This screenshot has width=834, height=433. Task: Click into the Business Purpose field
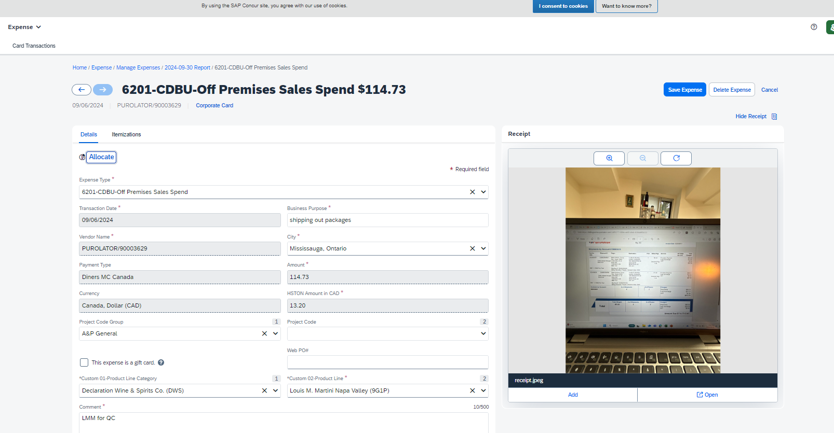coord(387,220)
